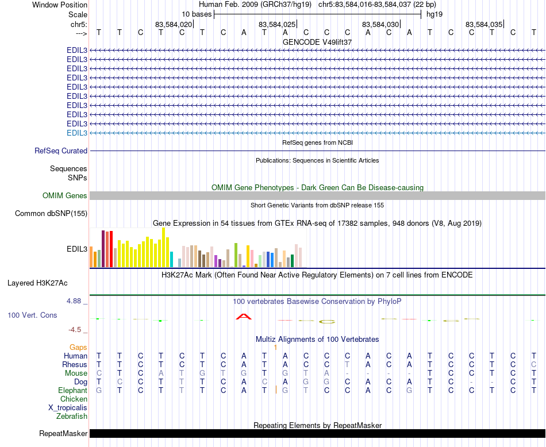Select the Dog alignment row label
Viewport: 546px width, 447px height.
pyautogui.click(x=80, y=382)
